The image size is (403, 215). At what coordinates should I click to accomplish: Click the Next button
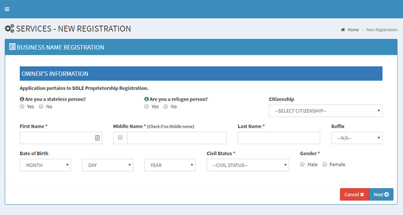381,195
